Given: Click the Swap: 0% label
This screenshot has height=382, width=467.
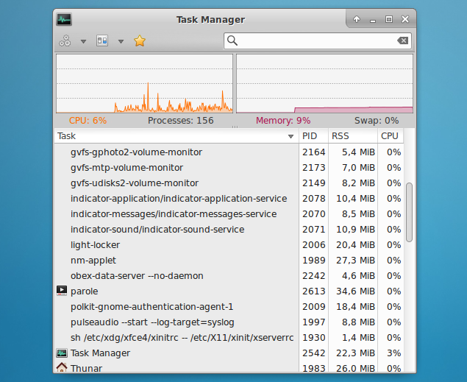Looking at the screenshot, I should pyautogui.click(x=377, y=121).
